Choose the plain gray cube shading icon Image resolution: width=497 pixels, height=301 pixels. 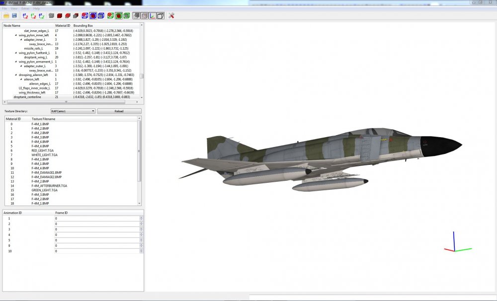(x=51, y=15)
